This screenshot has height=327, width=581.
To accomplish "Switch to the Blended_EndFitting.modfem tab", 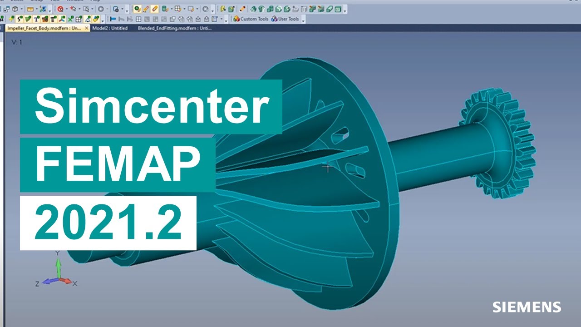I will pyautogui.click(x=174, y=28).
